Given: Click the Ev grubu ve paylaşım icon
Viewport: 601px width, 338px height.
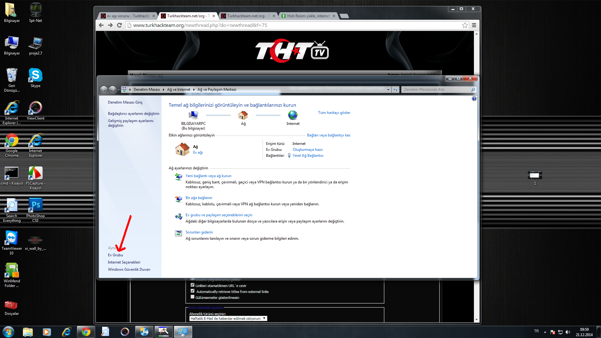Looking at the screenshot, I should pos(178,216).
